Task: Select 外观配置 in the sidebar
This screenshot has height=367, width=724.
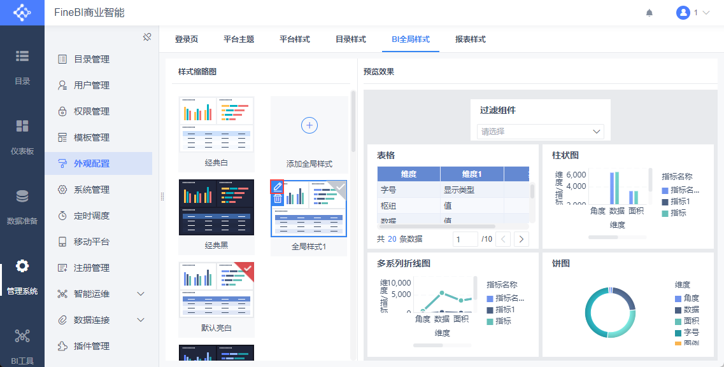Action: [x=98, y=163]
